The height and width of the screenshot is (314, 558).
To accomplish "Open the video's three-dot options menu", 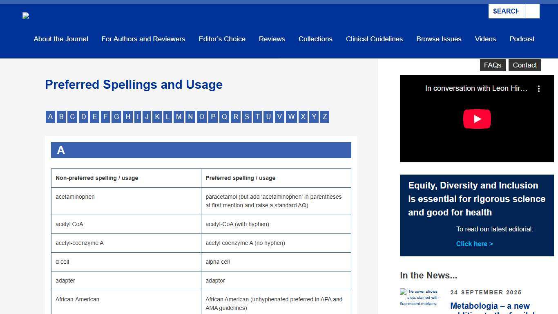I will pyautogui.click(x=539, y=89).
